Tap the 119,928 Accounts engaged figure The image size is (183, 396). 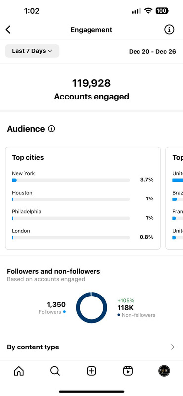91,90
